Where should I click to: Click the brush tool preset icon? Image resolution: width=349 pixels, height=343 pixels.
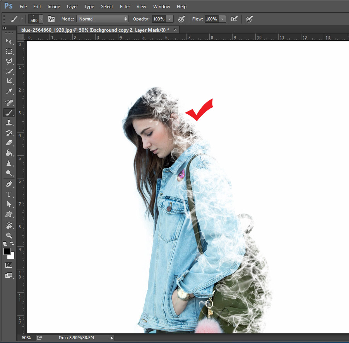(x=14, y=19)
